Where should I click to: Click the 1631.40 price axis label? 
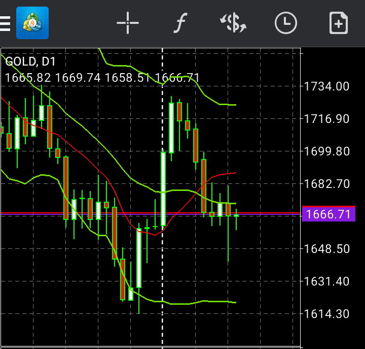click(326, 281)
